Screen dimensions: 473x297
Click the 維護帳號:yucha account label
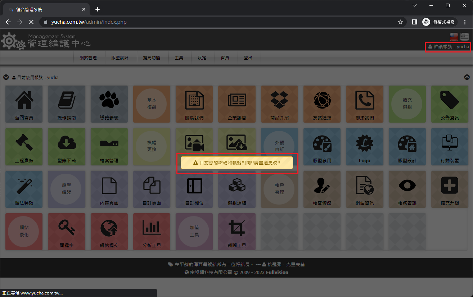[x=449, y=47]
